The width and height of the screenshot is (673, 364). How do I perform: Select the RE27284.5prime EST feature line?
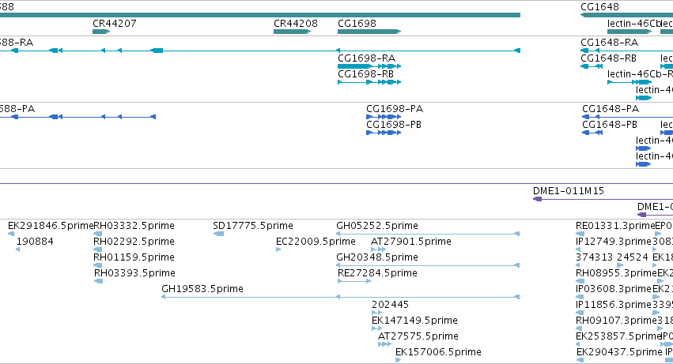tap(354, 281)
